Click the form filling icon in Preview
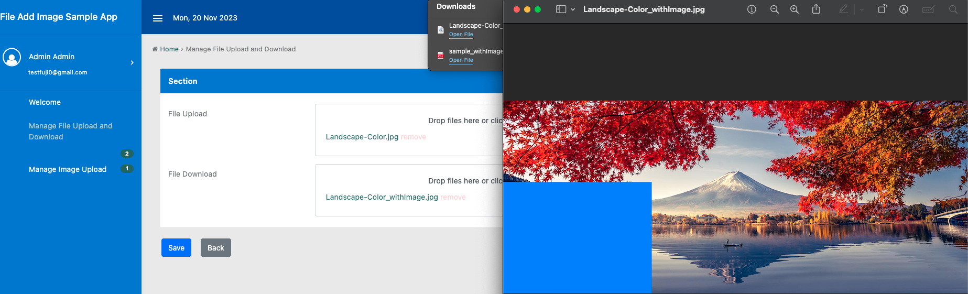968x294 pixels. [928, 9]
